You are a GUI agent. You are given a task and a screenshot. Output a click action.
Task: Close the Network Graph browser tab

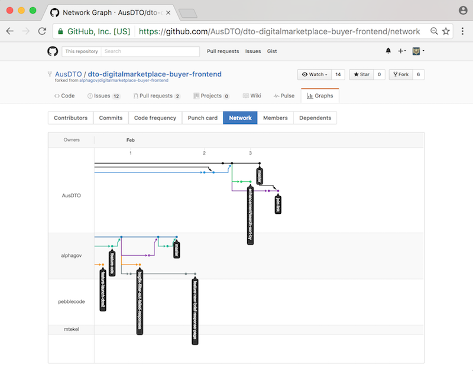tap(168, 12)
